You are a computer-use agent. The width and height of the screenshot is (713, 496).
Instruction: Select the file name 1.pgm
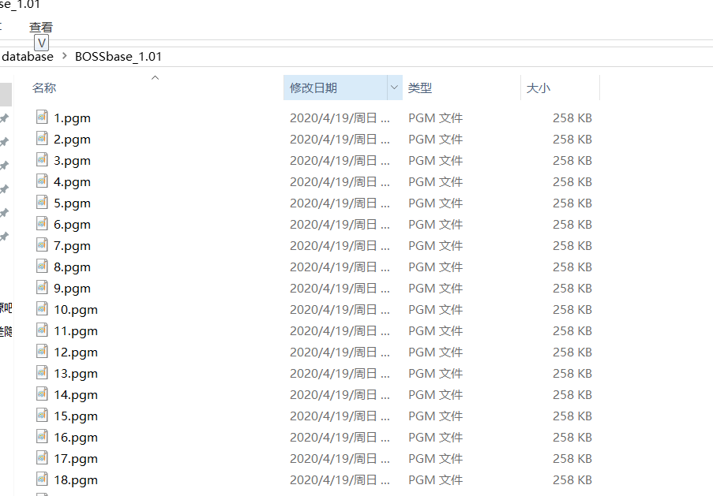tap(72, 118)
